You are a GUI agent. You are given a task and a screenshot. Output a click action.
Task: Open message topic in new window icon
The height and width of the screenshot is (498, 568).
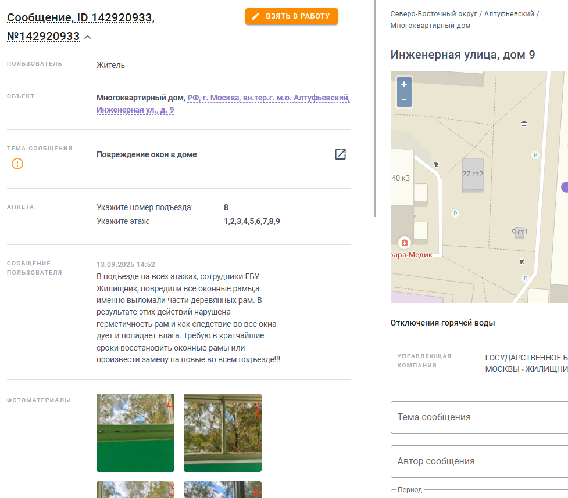340,154
